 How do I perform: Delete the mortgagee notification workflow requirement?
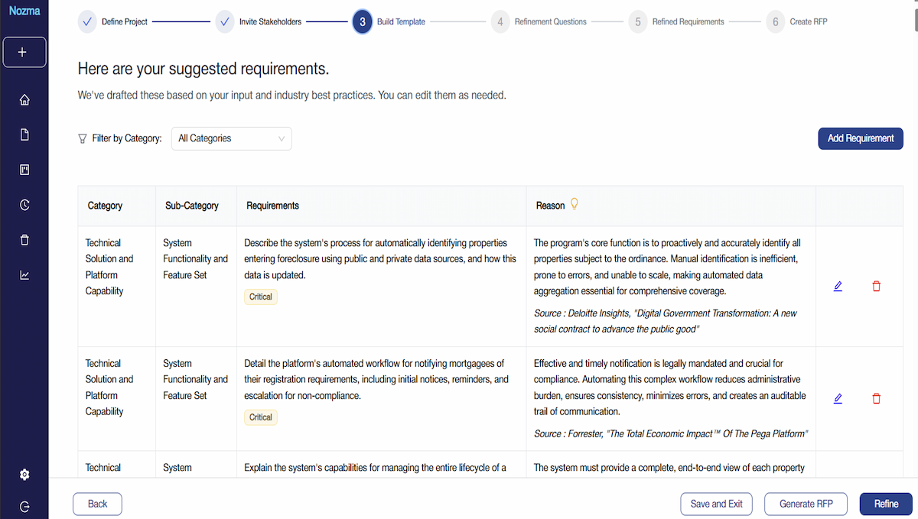(x=877, y=398)
